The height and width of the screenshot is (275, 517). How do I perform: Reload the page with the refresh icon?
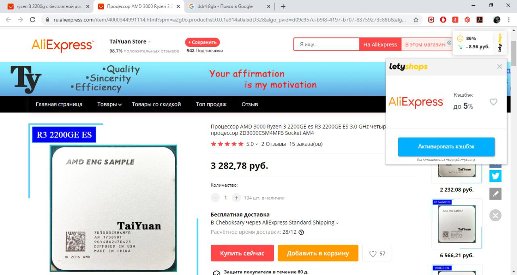[x=33, y=19]
